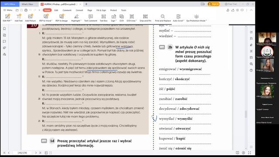Go to the previous page

coord(9,153)
